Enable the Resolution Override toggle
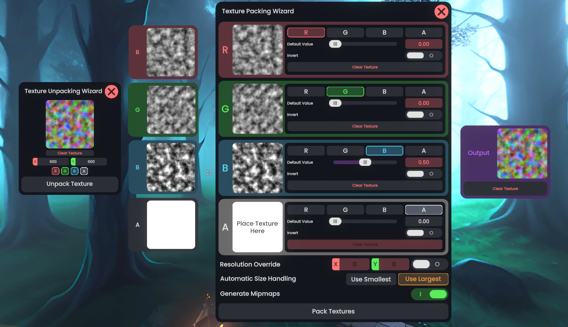568x327 pixels. point(429,264)
